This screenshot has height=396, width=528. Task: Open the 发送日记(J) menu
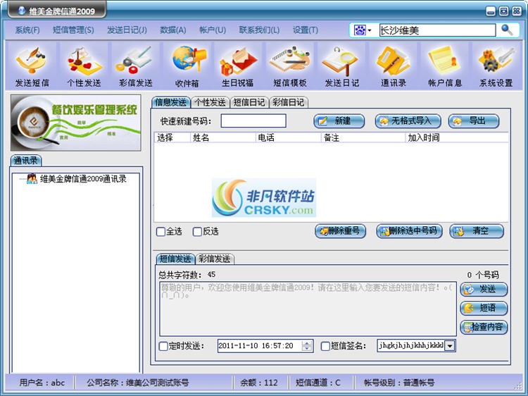(x=127, y=30)
